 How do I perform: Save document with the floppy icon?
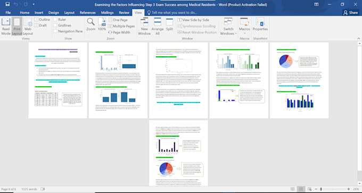point(7,4)
